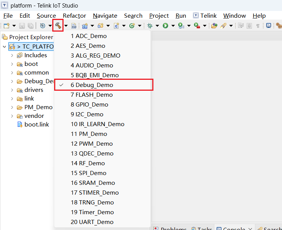Screen dimensions: 282x230
Task: Click the Telink logo in the title bar
Action: click(x=4, y=5)
